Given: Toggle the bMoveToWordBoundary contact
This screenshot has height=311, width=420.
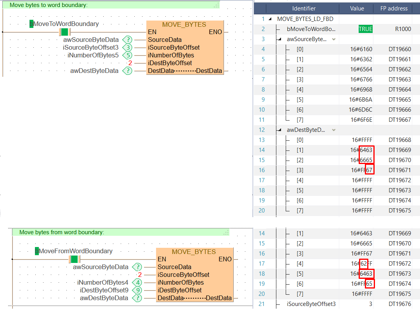Looking at the screenshot, I should tap(64, 32).
